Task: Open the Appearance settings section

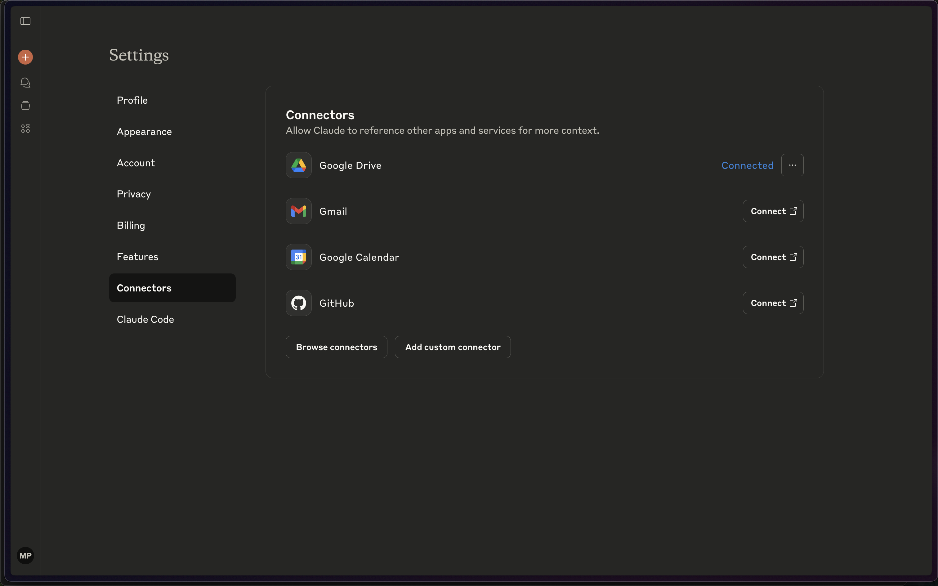Action: [x=172, y=132]
